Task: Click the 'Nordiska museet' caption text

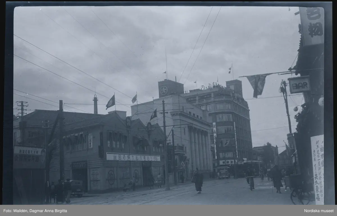Action: [319, 210]
